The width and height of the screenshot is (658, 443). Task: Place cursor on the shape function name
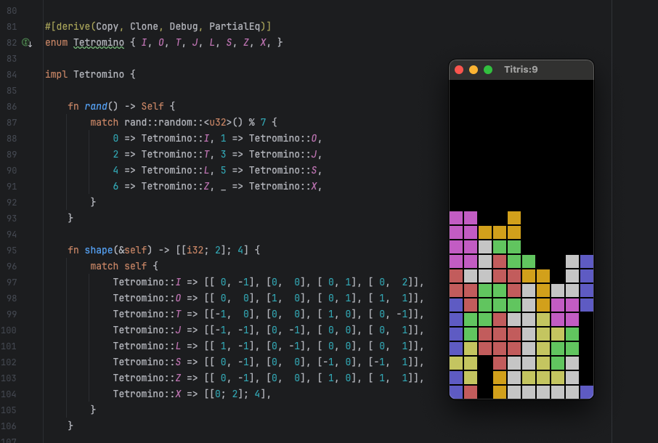99,250
